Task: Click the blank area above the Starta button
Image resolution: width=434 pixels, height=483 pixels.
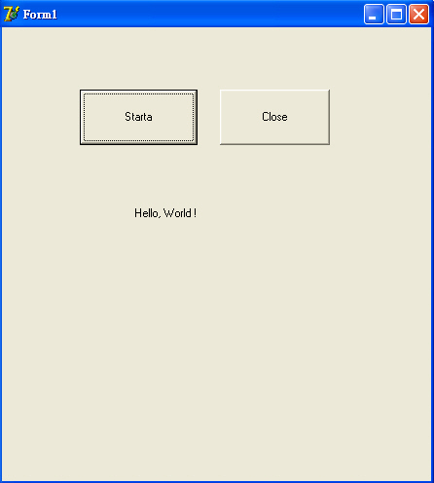Action: (x=138, y=58)
